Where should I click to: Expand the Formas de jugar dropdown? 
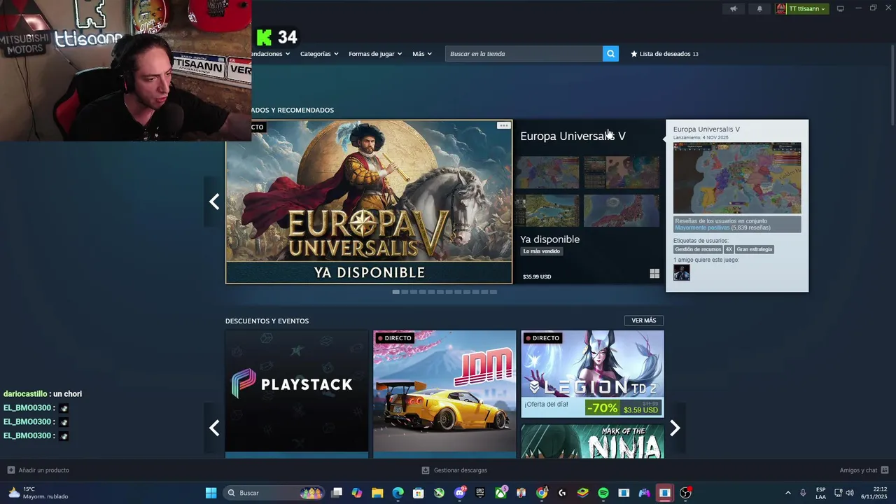(375, 54)
